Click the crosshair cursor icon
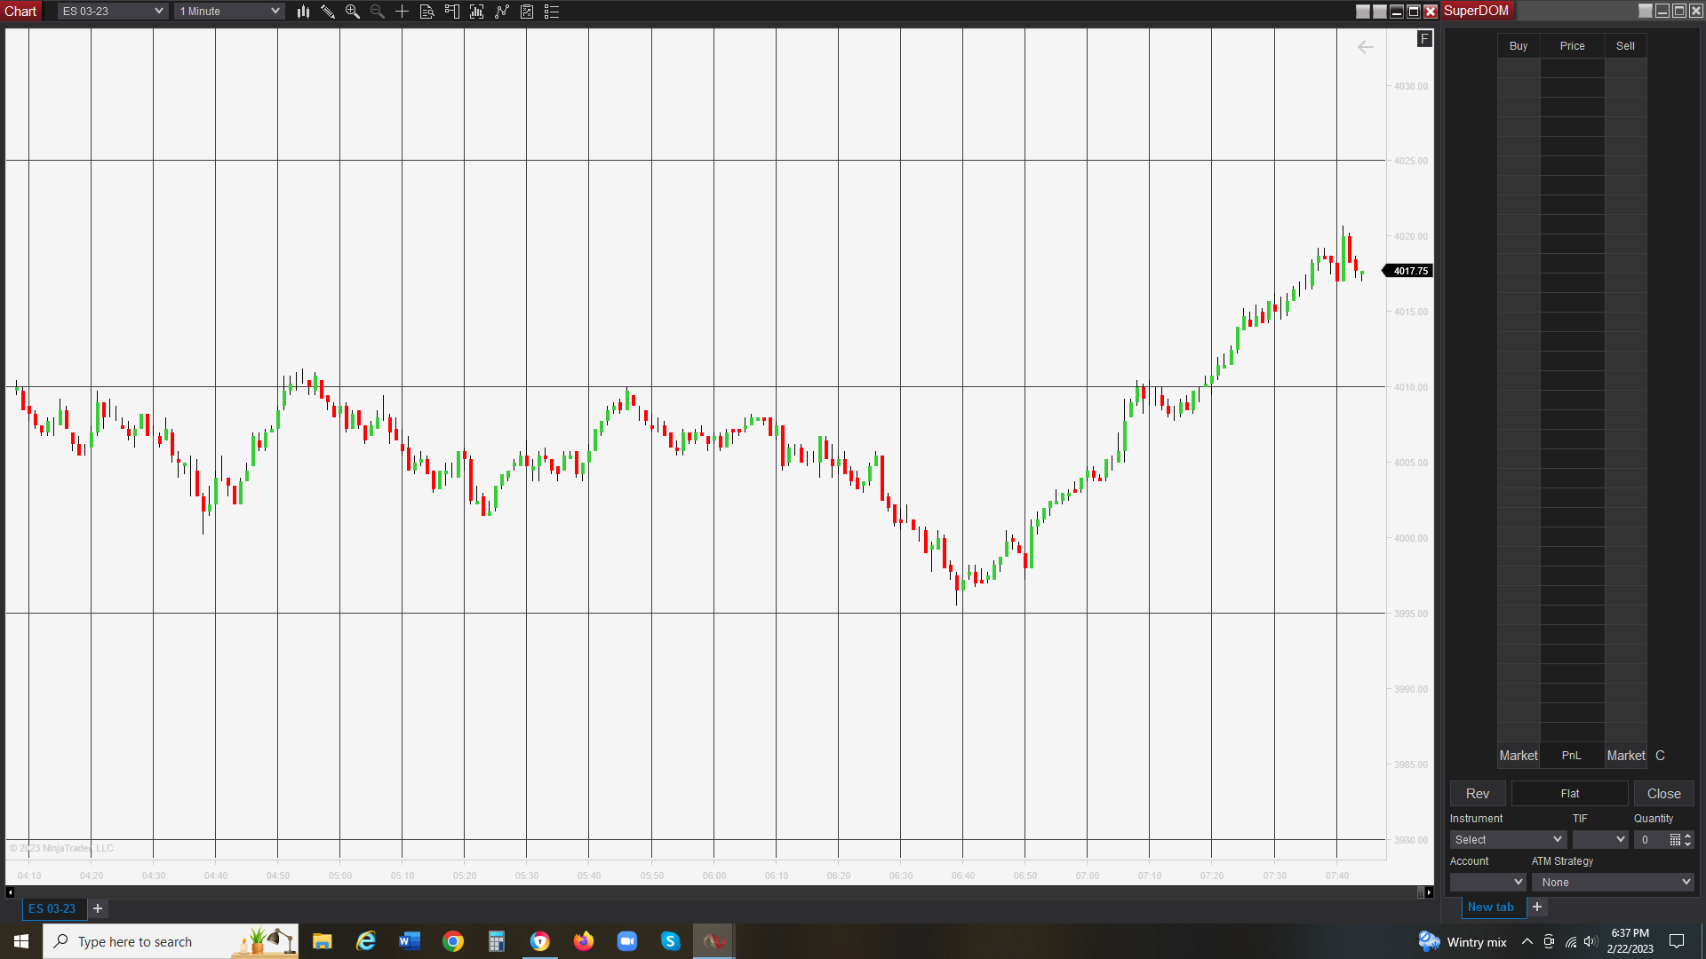1706x959 pixels. click(403, 12)
